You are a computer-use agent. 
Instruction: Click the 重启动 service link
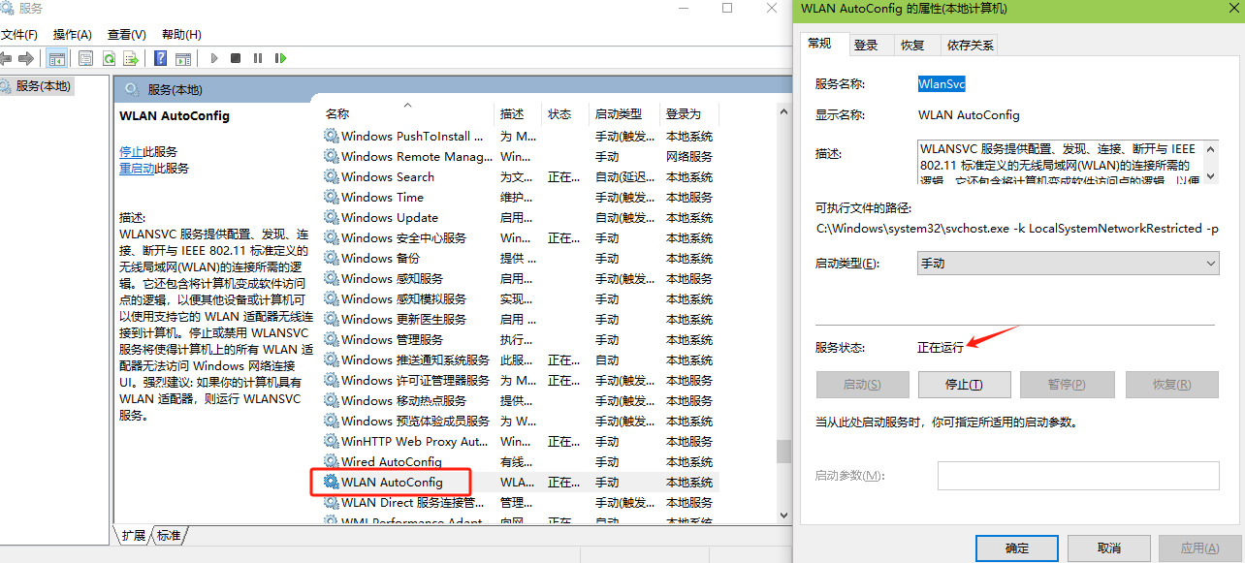tap(137, 169)
